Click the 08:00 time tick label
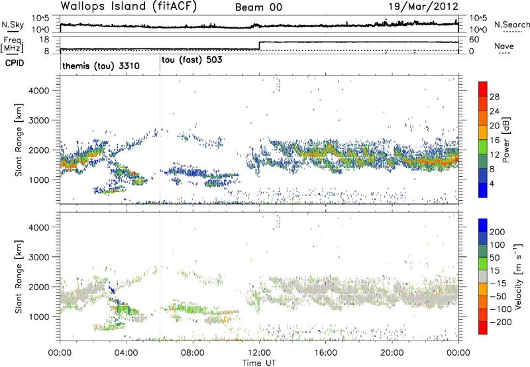Screen dimensions: 530x367 193,353
